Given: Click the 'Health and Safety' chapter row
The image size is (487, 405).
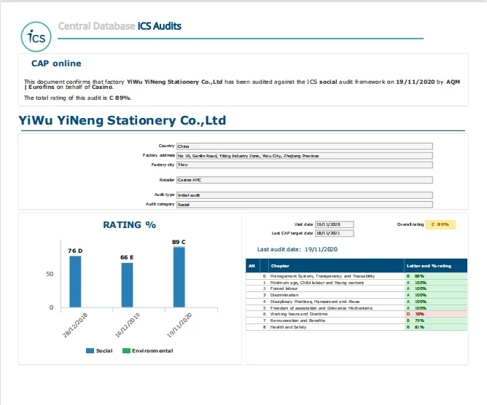Looking at the screenshot, I should pyautogui.click(x=357, y=327).
